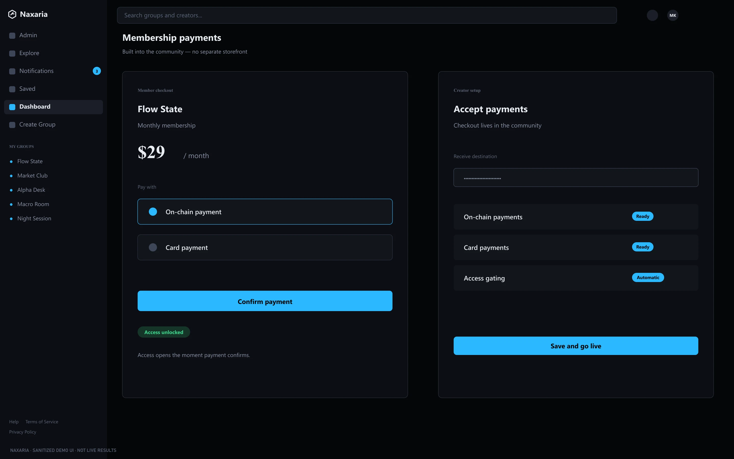This screenshot has height=459, width=734.
Task: Click the round dark icon beside MK avatar
Action: 652,15
